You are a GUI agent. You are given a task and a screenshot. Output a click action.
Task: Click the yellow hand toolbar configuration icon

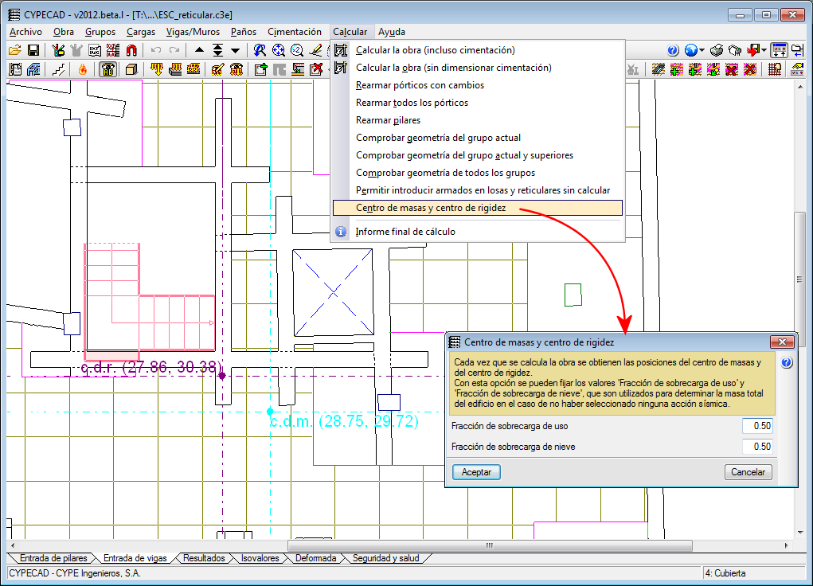pos(797,69)
